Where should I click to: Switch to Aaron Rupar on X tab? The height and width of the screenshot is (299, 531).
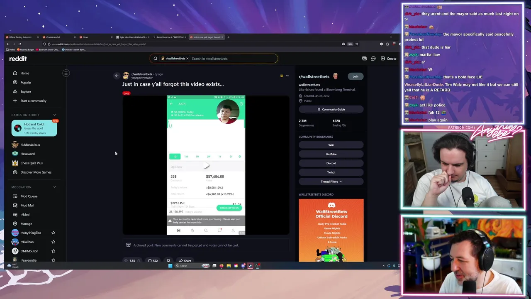170,37
